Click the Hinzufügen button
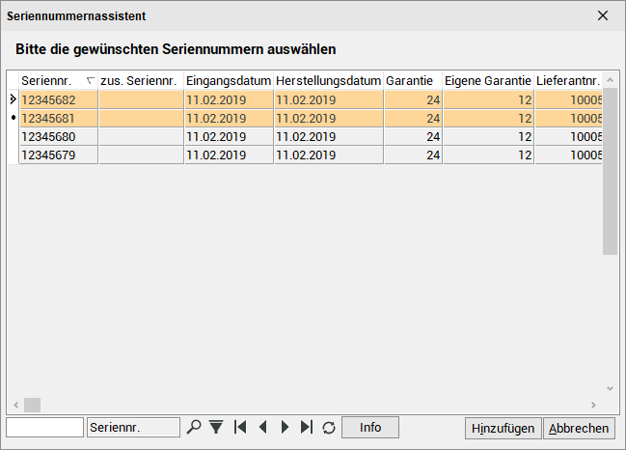Image resolution: width=626 pixels, height=450 pixels. (x=504, y=429)
